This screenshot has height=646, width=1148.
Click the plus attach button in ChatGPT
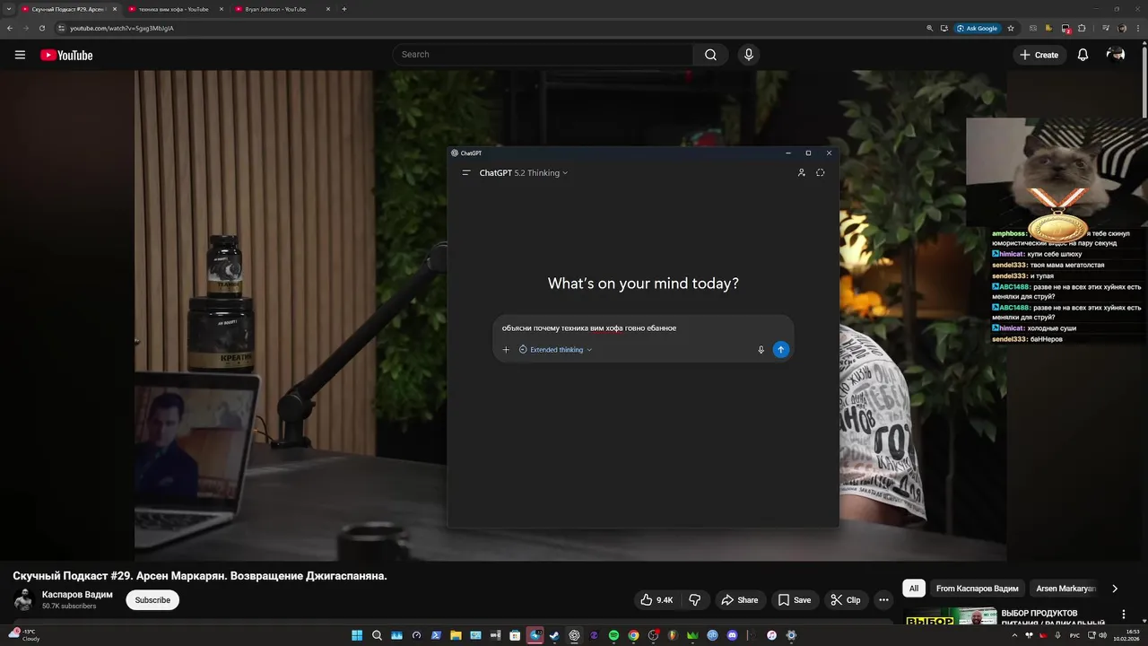(506, 350)
